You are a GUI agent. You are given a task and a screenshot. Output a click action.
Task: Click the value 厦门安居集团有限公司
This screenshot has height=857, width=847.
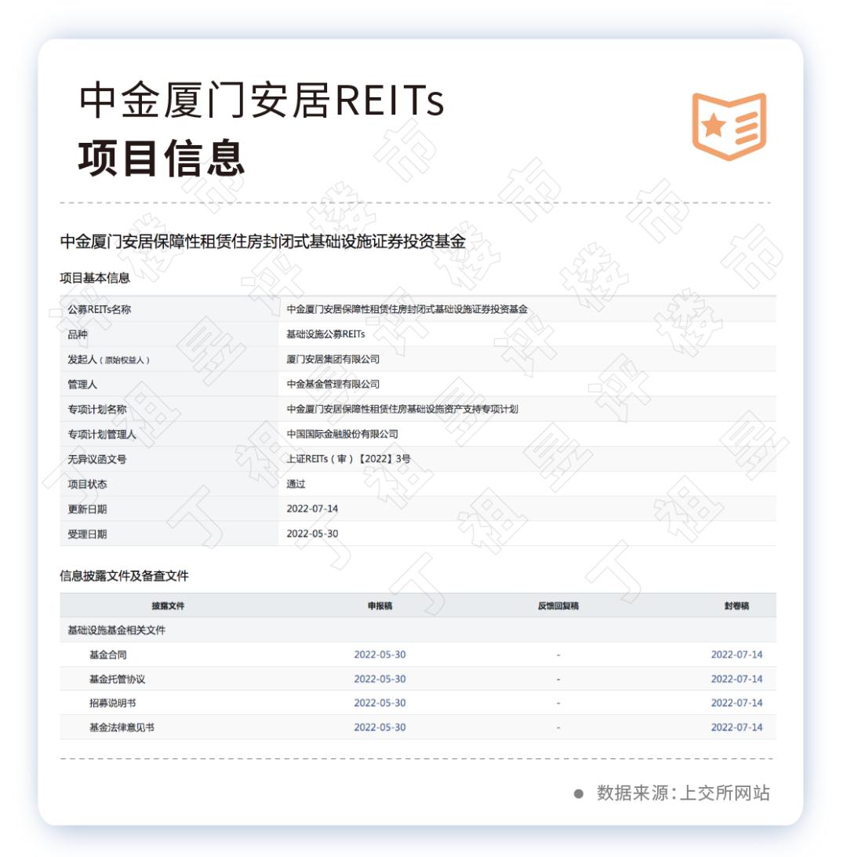(x=333, y=359)
